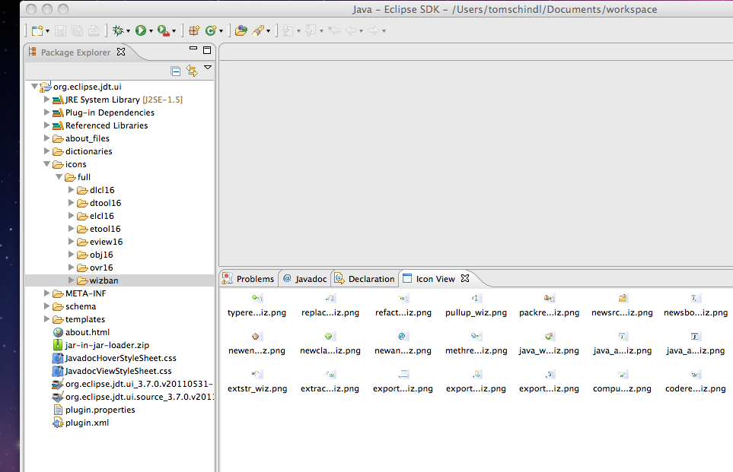Click the Debug bug icon in toolbar

pyautogui.click(x=117, y=31)
